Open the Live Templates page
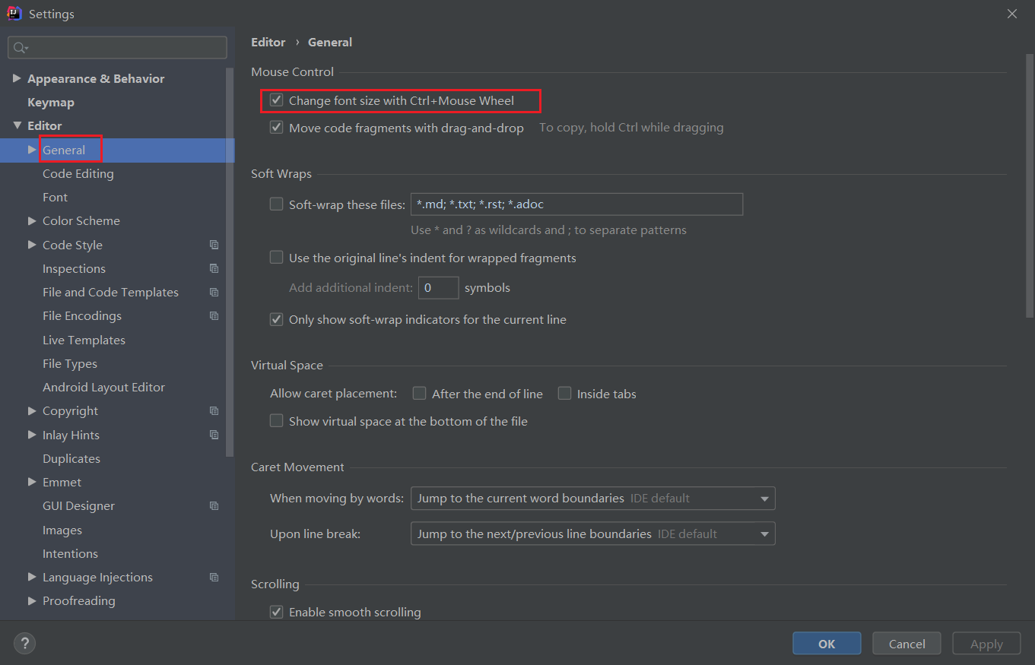This screenshot has height=665, width=1035. tap(84, 340)
